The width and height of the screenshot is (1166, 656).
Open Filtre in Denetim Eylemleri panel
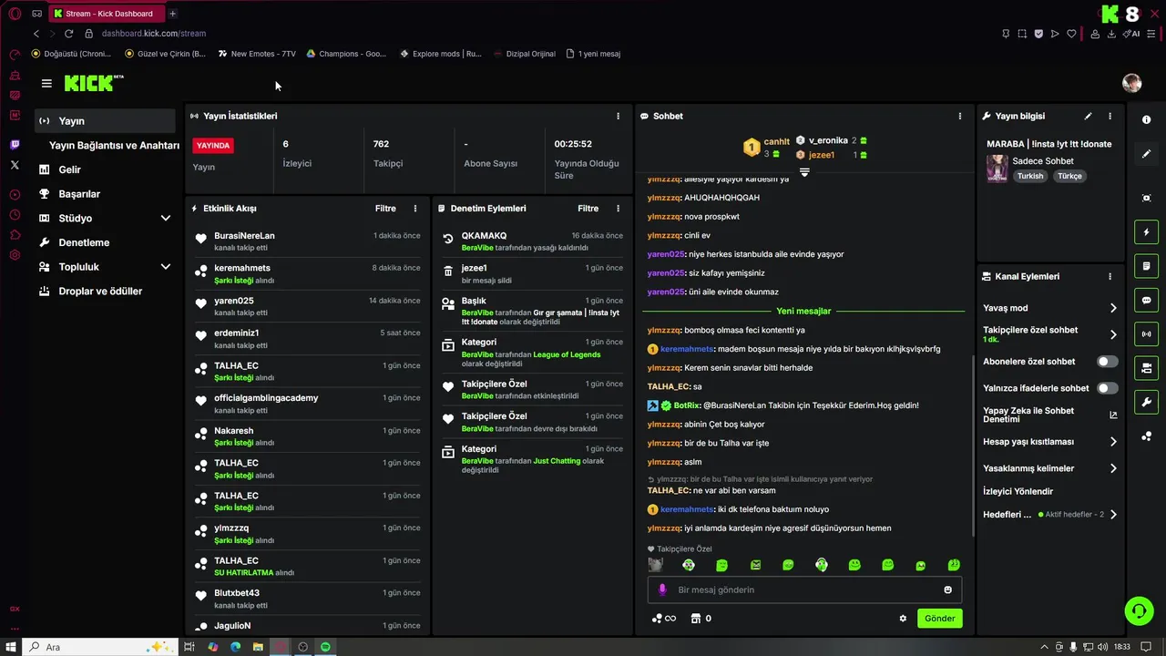[x=588, y=209]
